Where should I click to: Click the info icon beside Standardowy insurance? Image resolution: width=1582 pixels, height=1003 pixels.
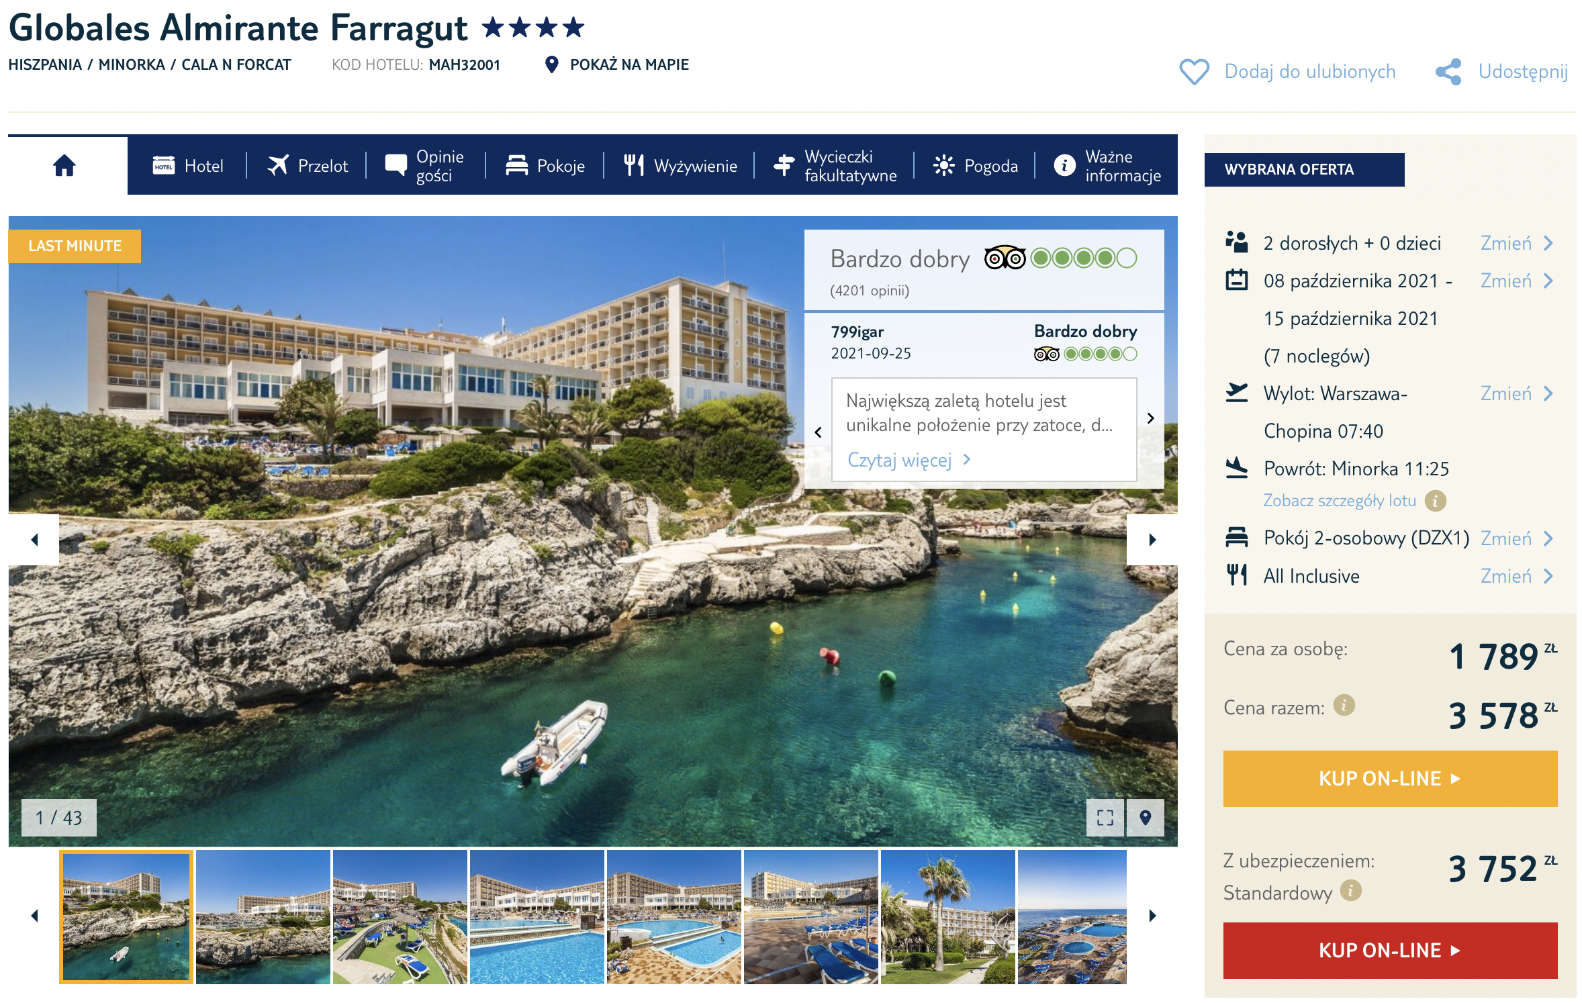click(x=1351, y=891)
